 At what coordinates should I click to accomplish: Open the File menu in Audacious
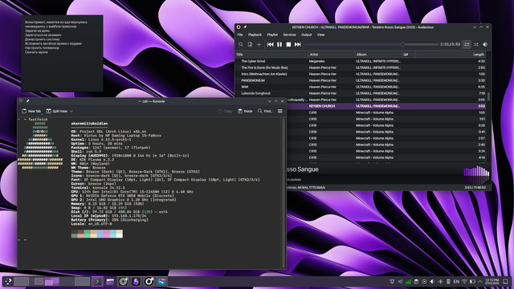(x=240, y=35)
